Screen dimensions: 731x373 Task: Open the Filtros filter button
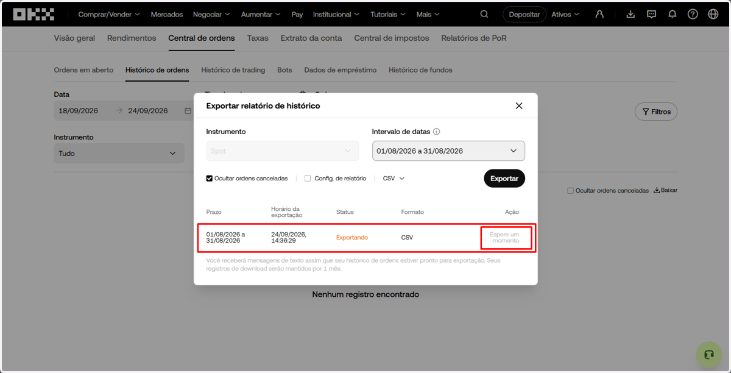coord(656,112)
